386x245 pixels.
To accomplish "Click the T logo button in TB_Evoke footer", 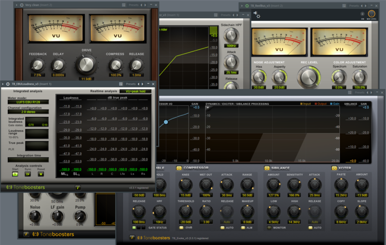I will pyautogui.click(x=132, y=237).
